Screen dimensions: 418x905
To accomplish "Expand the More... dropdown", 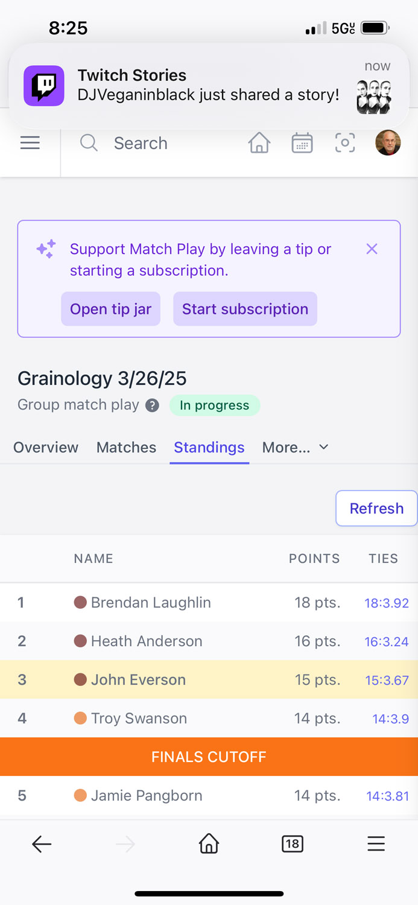I will (x=296, y=447).
